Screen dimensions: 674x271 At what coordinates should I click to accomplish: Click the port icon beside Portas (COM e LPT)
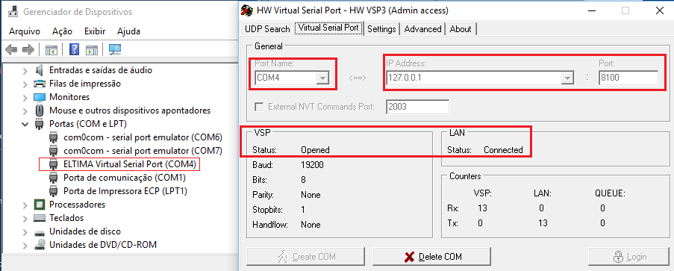coord(39,124)
